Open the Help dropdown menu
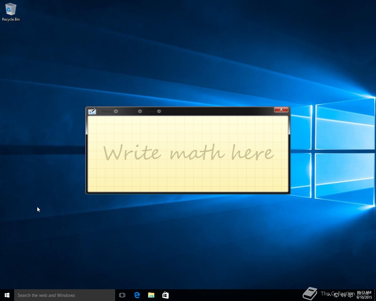This screenshot has width=376, height=301. click(155, 111)
